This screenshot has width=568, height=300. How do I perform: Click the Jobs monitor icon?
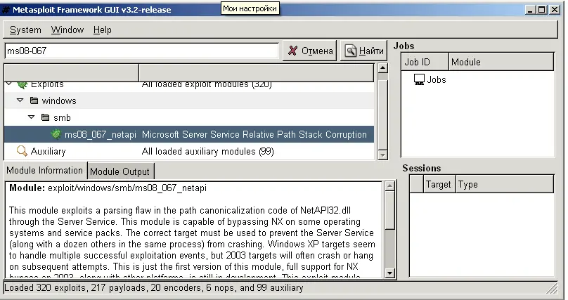click(419, 80)
